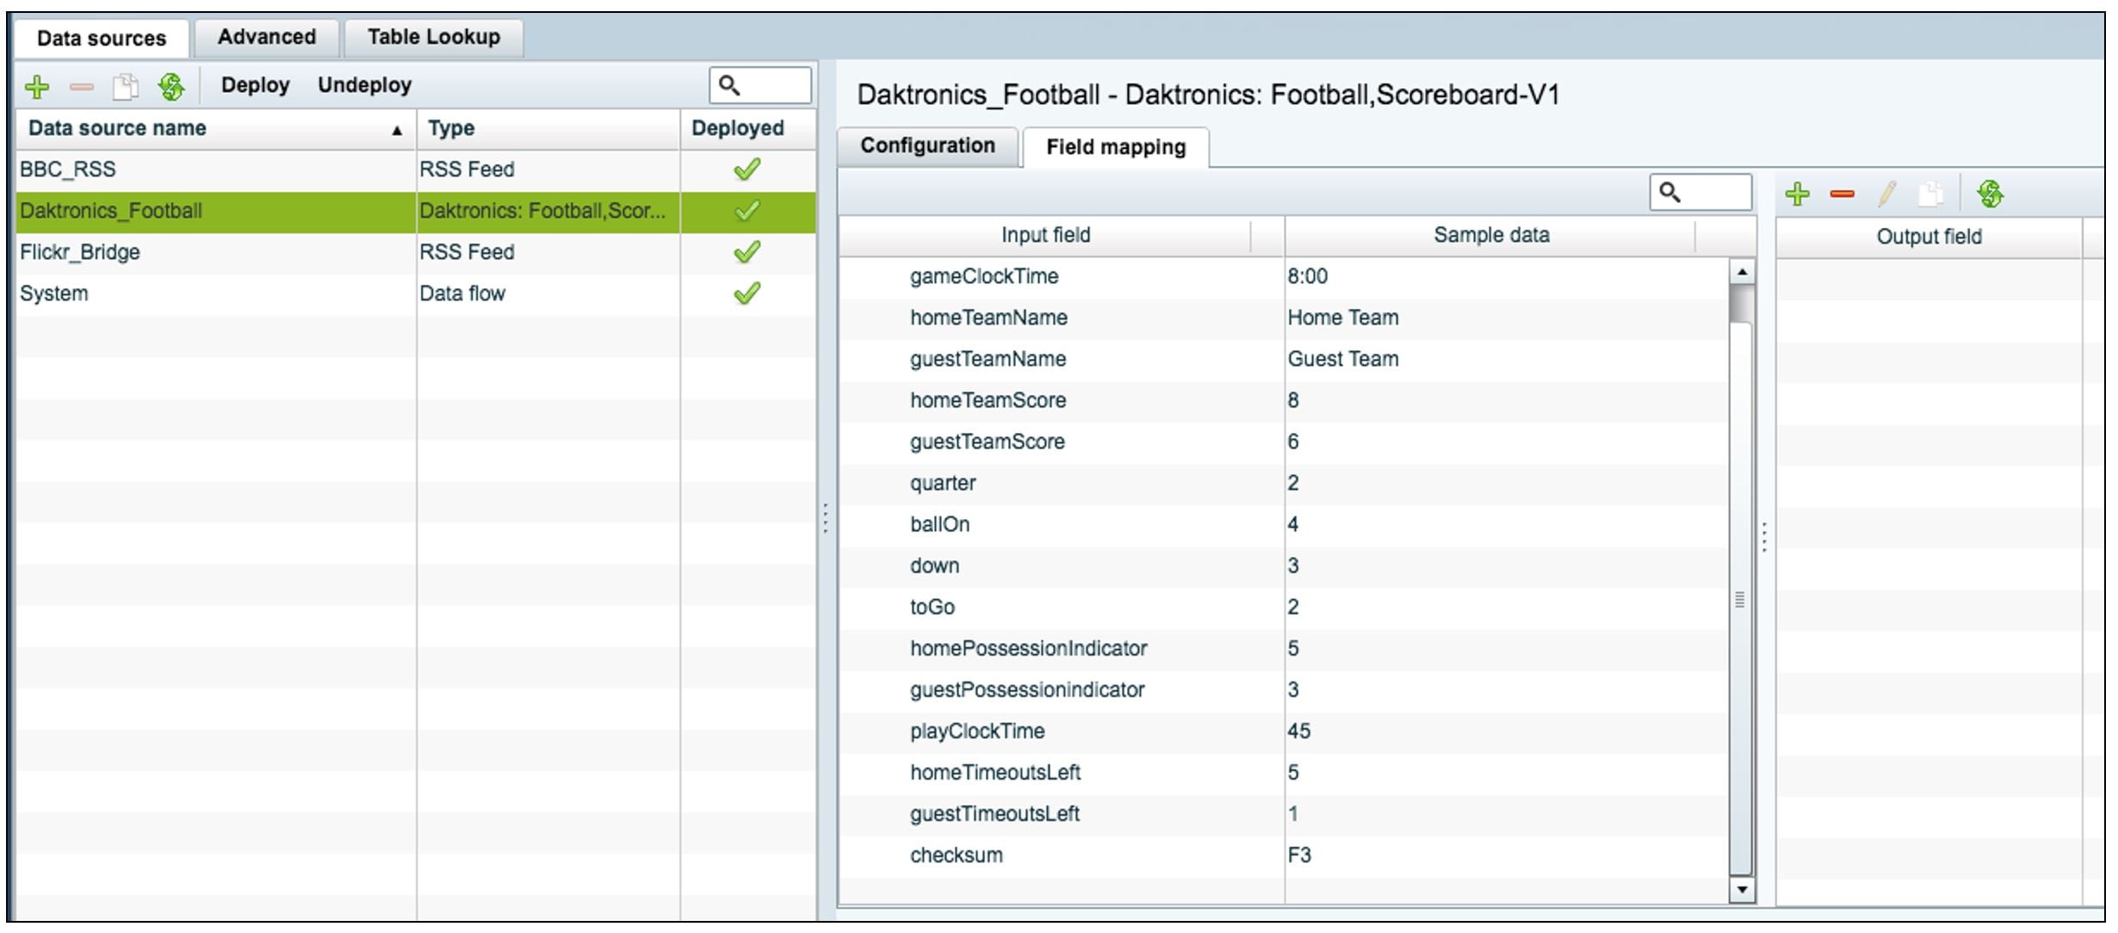2118x933 pixels.
Task: Select the checksum input field
Action: [x=956, y=855]
